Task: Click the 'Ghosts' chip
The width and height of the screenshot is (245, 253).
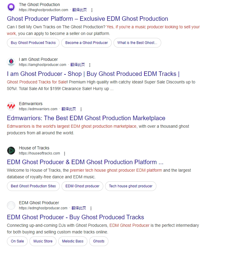Action: coord(99,241)
